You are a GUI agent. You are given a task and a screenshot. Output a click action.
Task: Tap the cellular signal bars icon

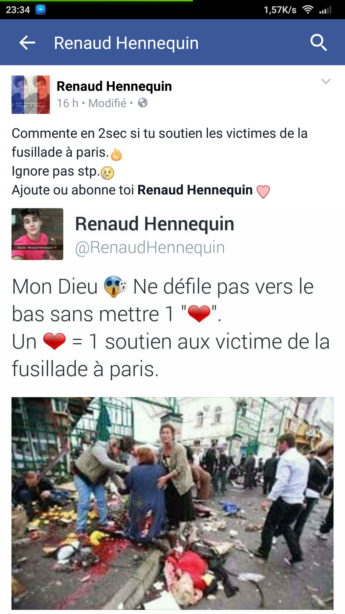point(325,10)
